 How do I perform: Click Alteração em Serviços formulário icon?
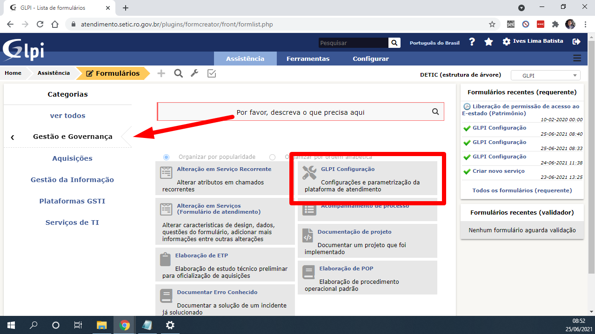[x=166, y=209]
